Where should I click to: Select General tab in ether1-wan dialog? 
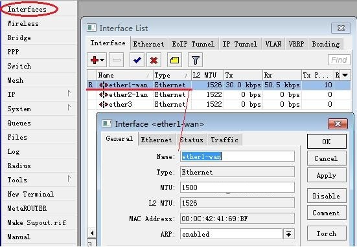pyautogui.click(x=119, y=138)
